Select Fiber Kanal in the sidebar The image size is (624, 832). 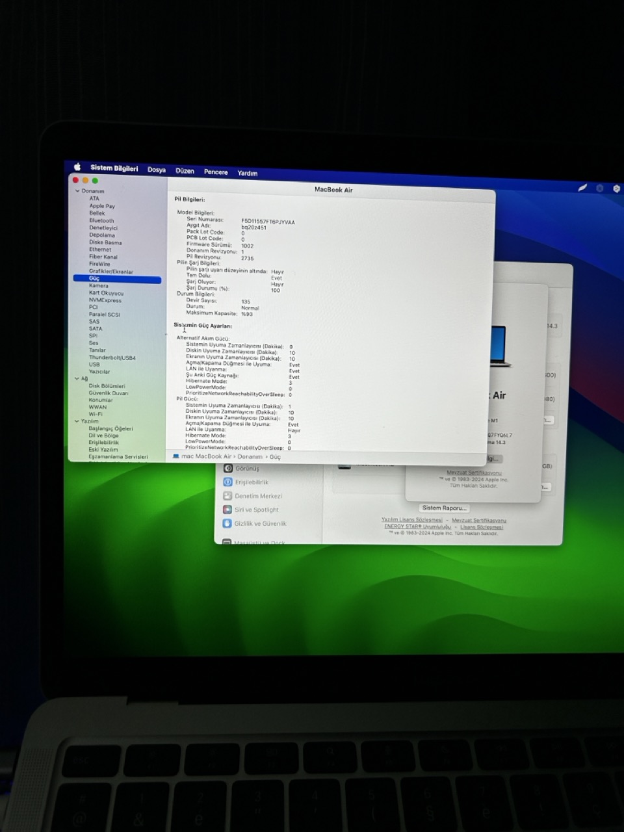tap(103, 257)
